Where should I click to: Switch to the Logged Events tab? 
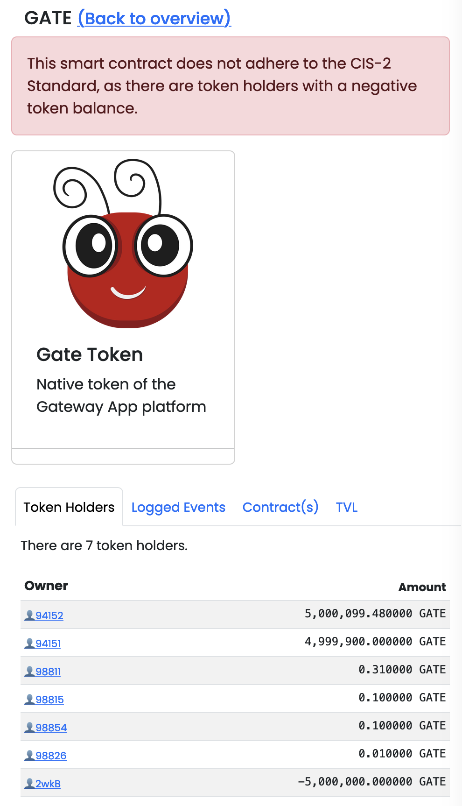178,507
